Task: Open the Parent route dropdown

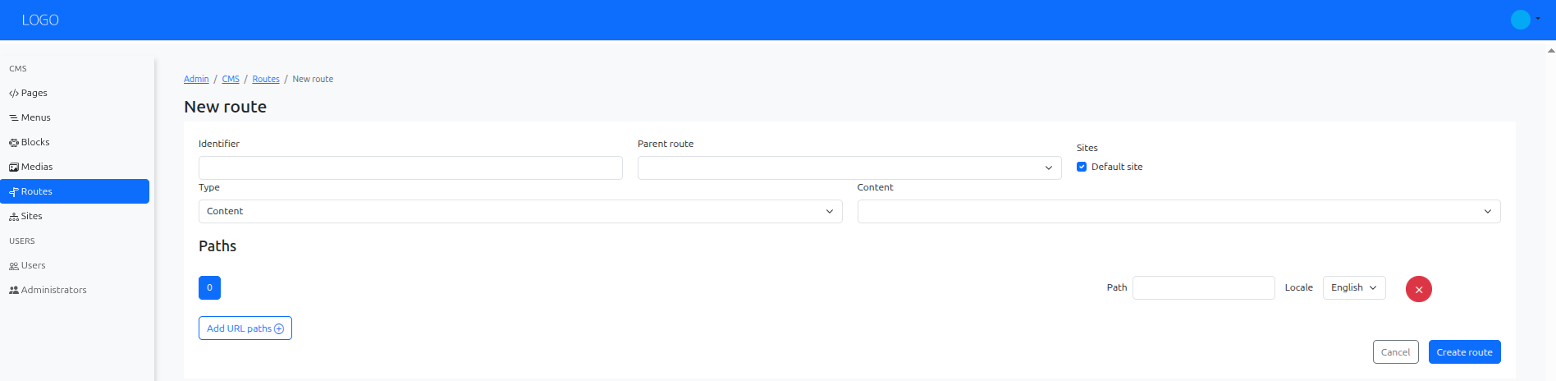Action: tap(849, 168)
